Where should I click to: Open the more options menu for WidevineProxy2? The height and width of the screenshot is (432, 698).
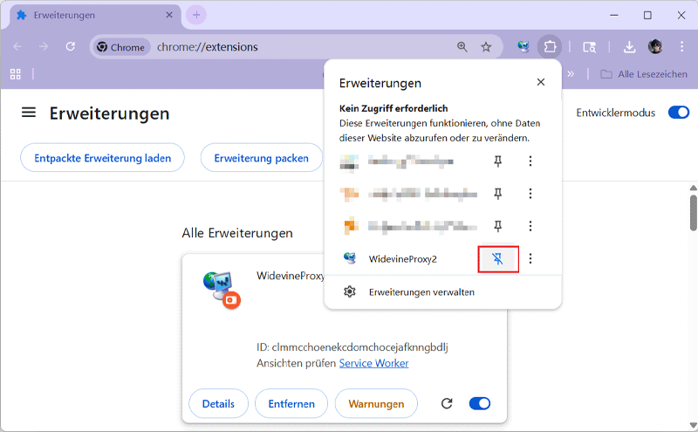click(x=530, y=258)
